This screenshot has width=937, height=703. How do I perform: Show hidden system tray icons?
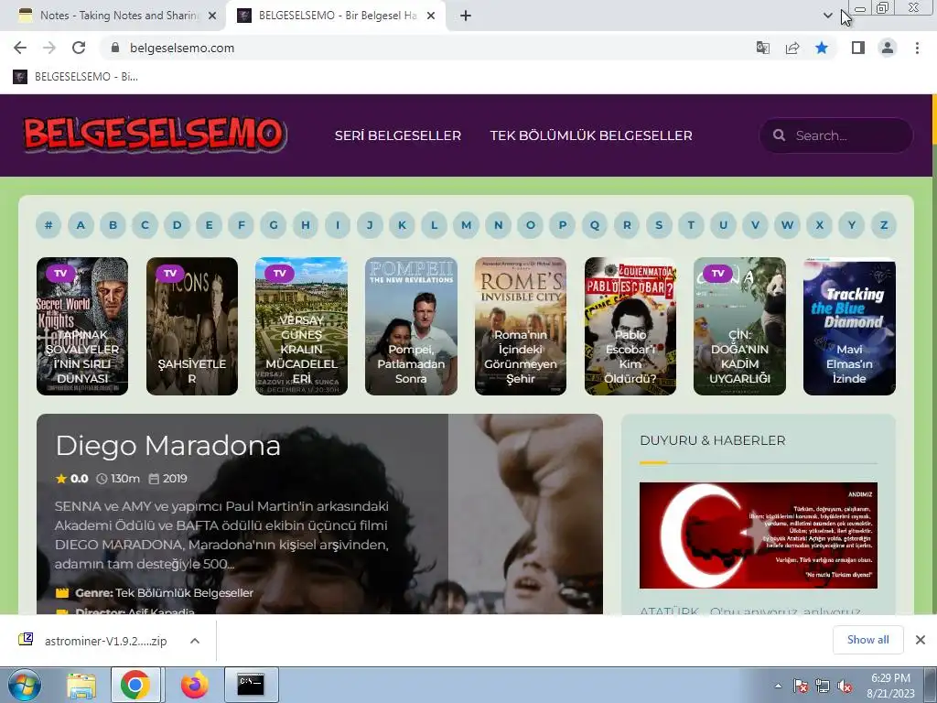tap(778, 687)
